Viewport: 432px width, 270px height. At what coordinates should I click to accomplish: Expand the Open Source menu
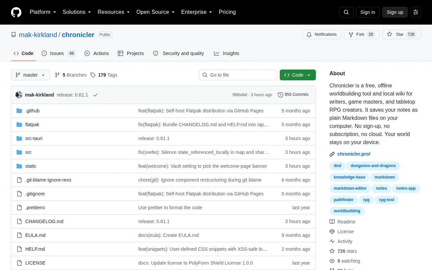click(155, 12)
